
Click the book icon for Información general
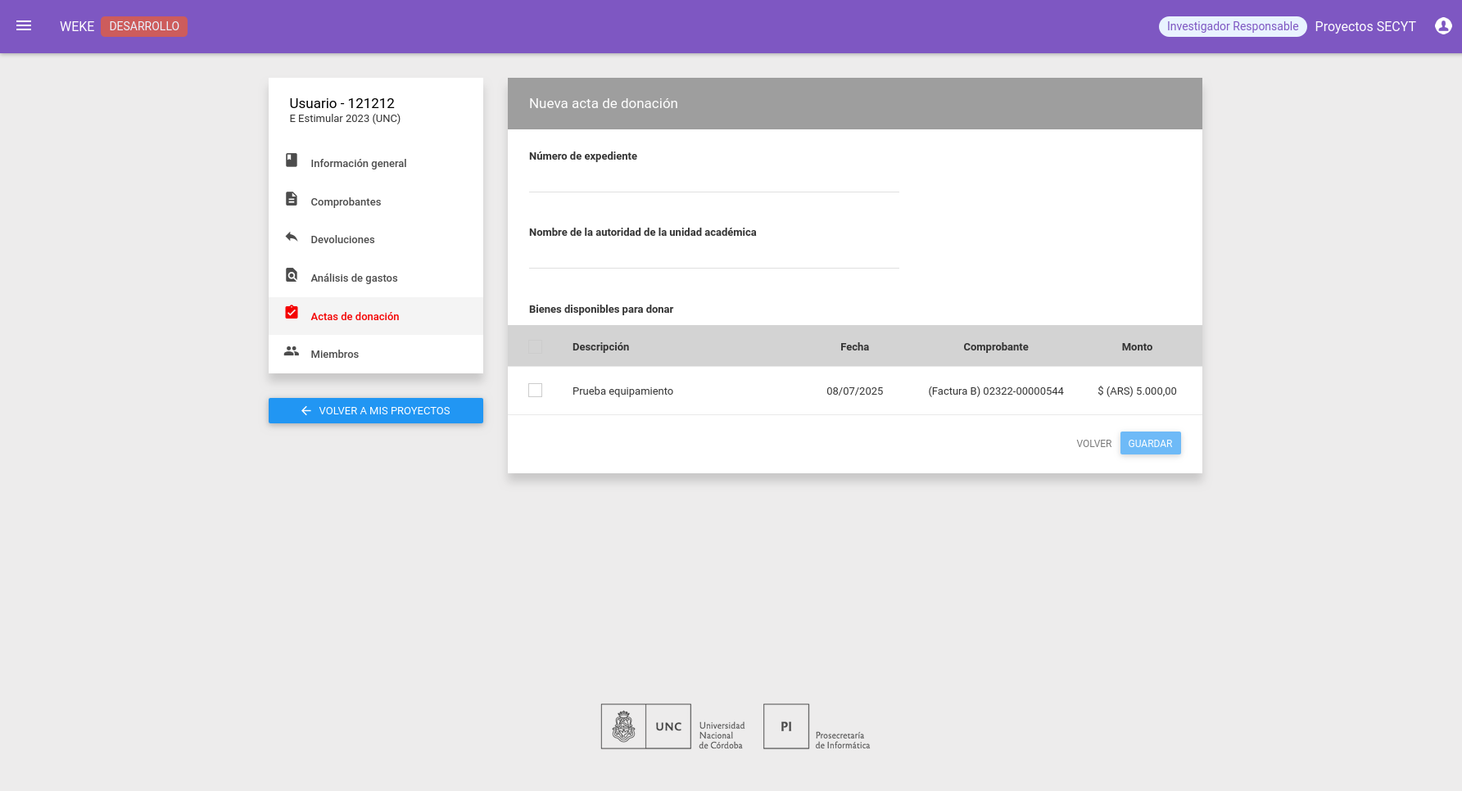(292, 160)
